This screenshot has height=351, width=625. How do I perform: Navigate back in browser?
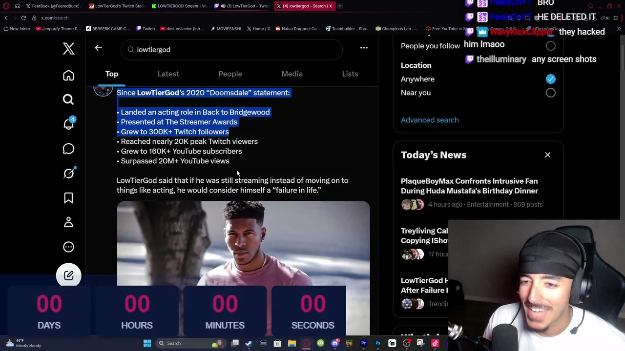click(x=6, y=18)
